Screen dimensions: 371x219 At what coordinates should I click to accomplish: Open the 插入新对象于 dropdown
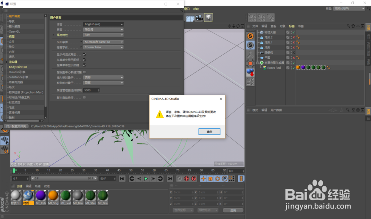click(104, 78)
